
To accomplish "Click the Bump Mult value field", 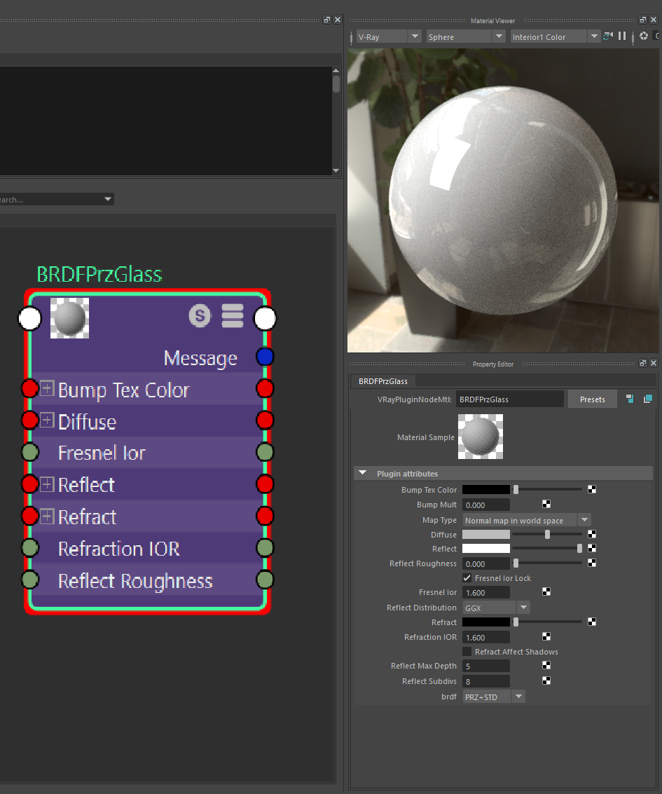I will click(x=486, y=505).
